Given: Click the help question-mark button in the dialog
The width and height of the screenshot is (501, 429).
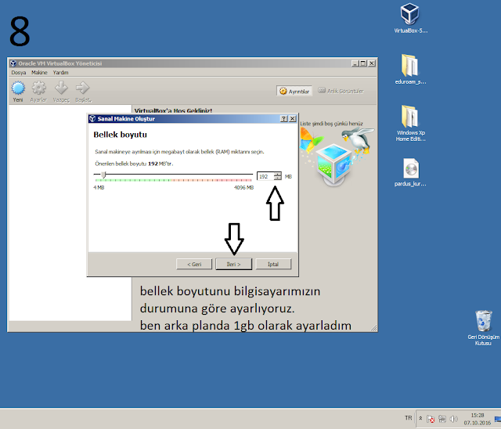Looking at the screenshot, I should (x=283, y=118).
